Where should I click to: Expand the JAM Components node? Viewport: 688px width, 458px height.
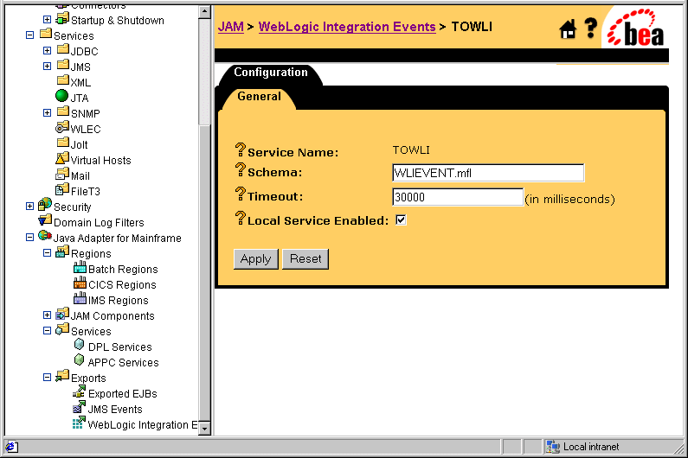(47, 315)
